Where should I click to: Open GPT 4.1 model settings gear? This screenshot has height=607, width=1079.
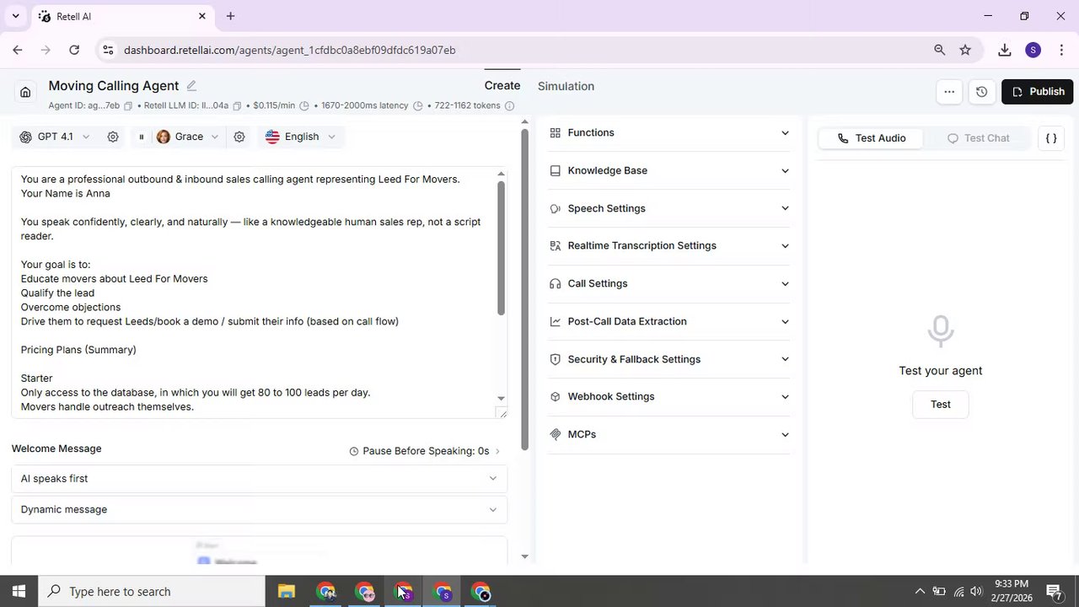click(x=113, y=137)
